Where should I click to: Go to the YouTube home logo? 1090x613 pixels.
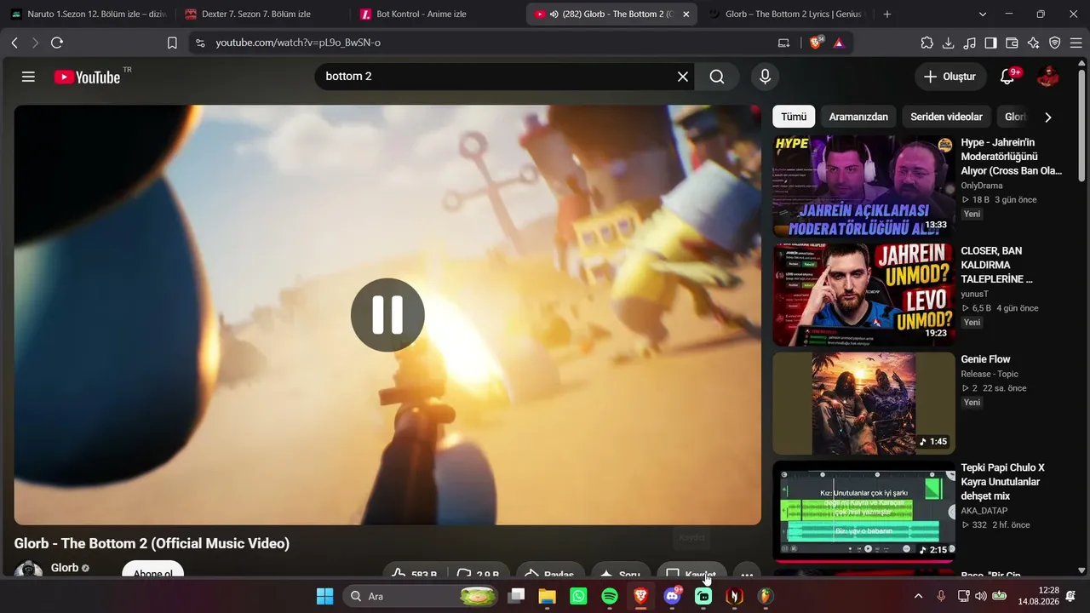click(x=88, y=77)
